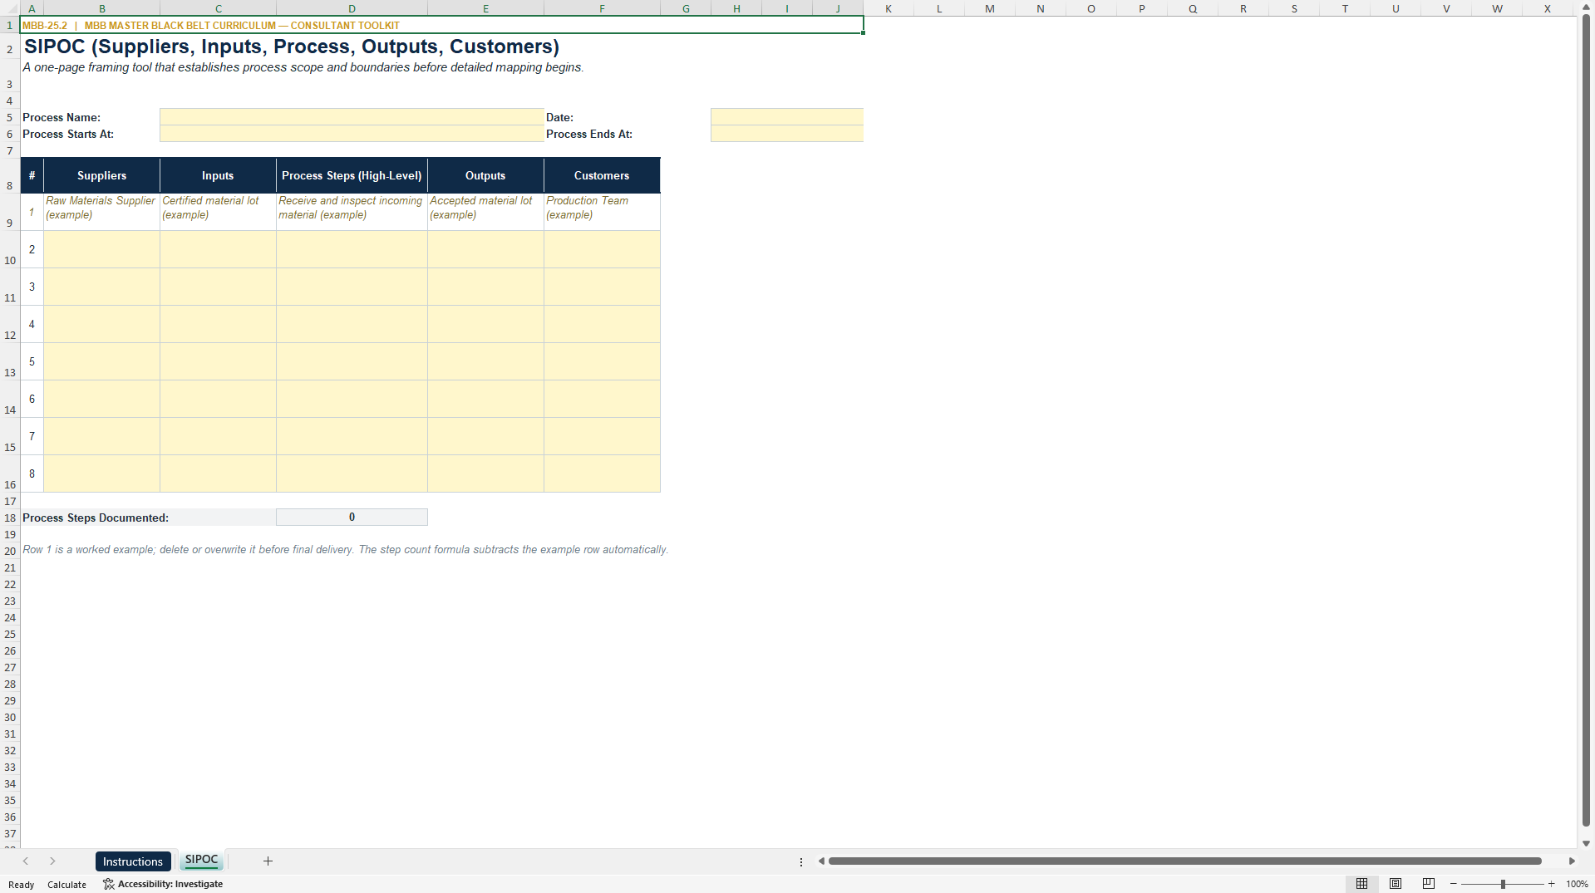Select column K header
1595x893 pixels.
[889, 8]
